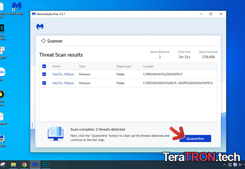Click the Malwarebytes logo in the window

pyautogui.click(x=40, y=27)
